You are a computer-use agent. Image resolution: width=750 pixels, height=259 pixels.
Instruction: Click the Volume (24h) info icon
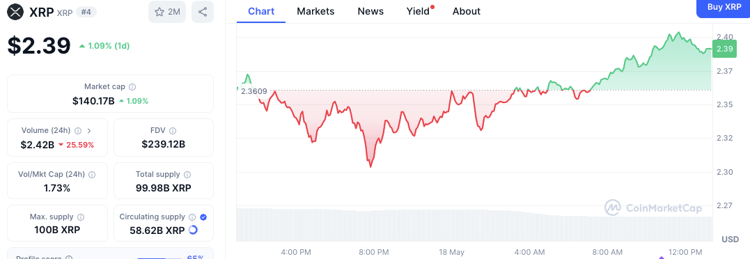click(78, 130)
